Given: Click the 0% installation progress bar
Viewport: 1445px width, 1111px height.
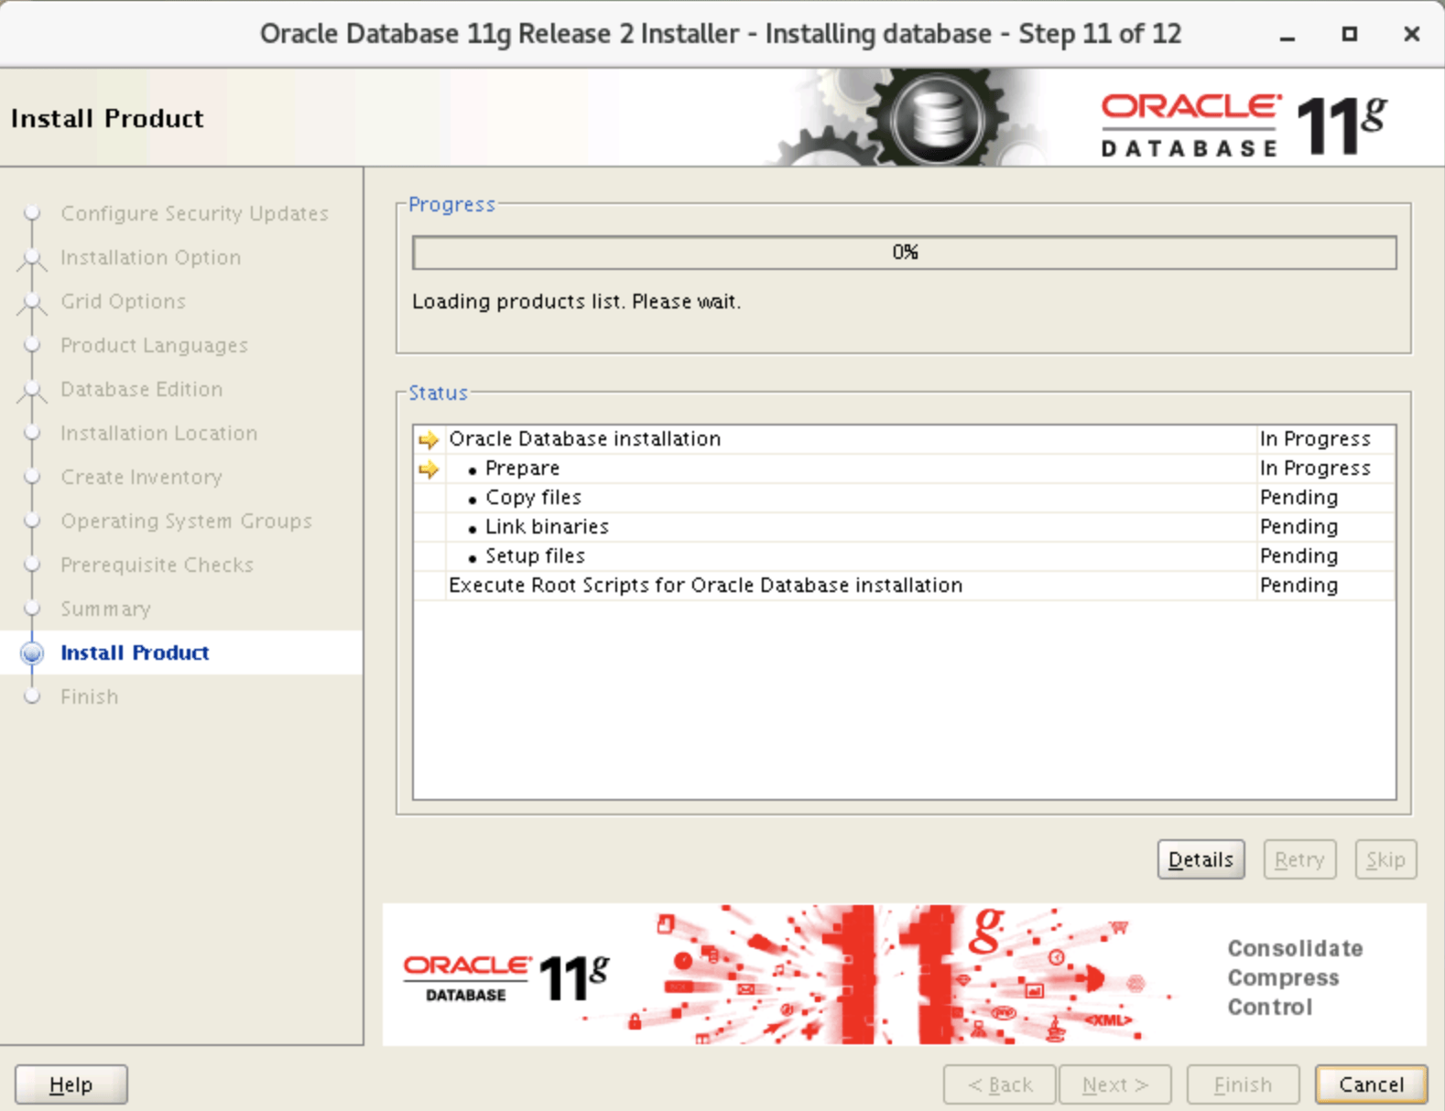Looking at the screenshot, I should [x=905, y=253].
